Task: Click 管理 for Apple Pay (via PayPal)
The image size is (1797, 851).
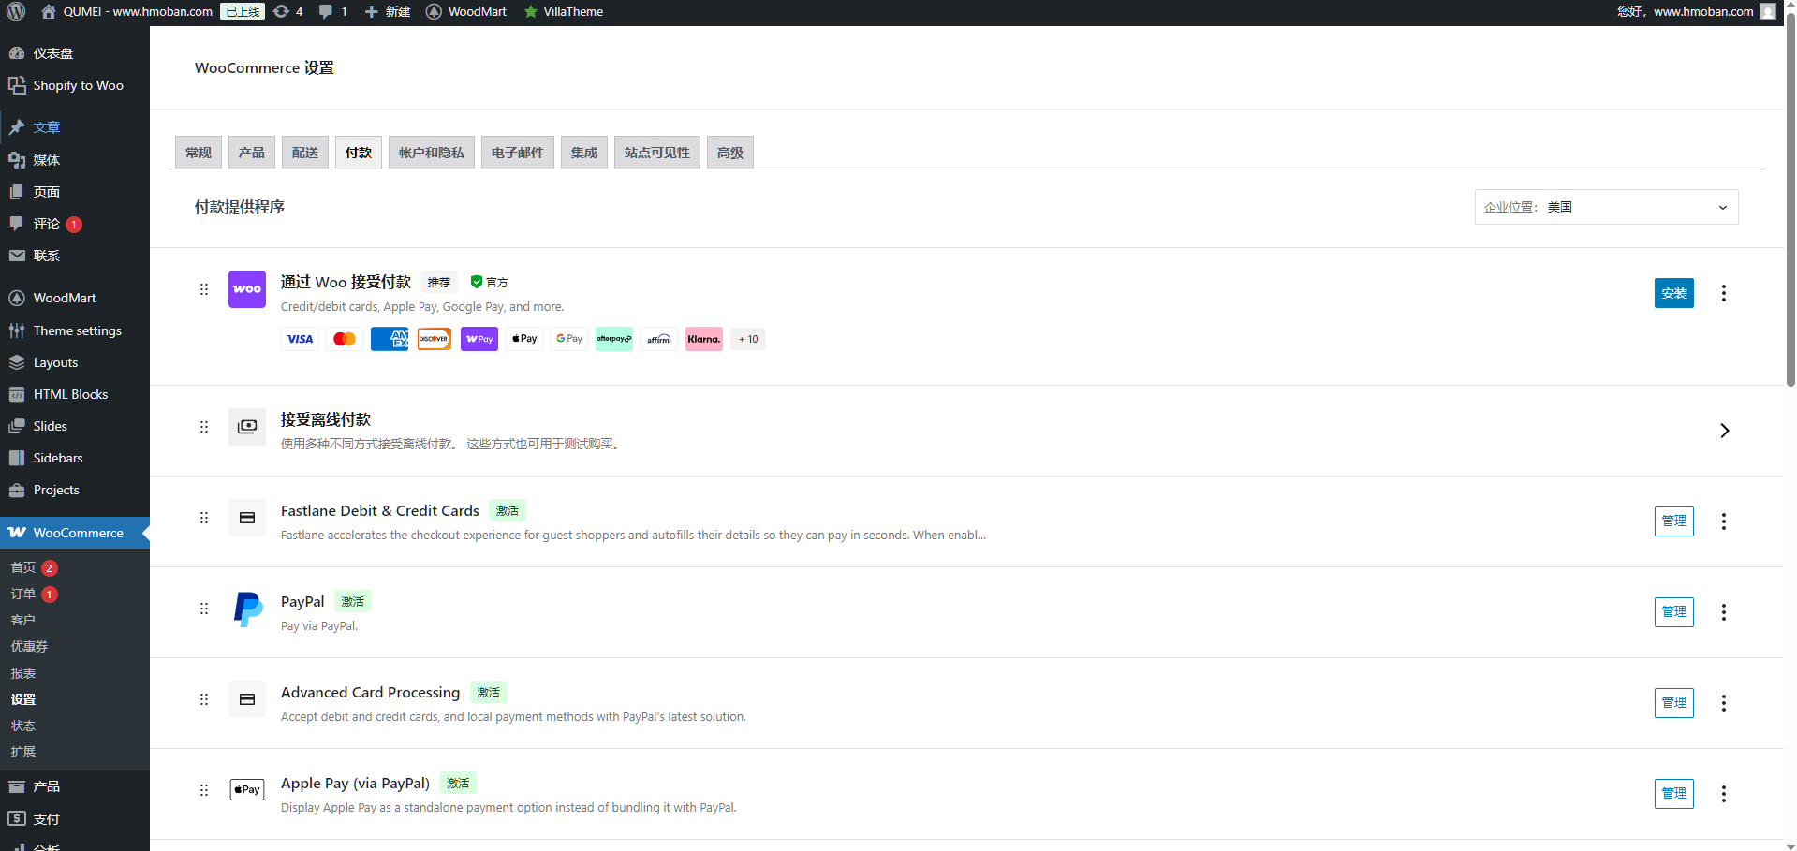Action: [x=1674, y=794]
